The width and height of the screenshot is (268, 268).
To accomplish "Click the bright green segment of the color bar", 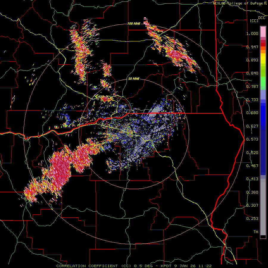I will point(263,81).
